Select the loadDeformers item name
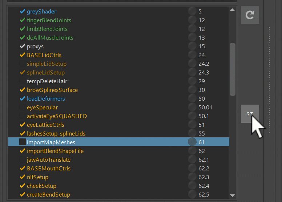The image size is (282, 202). (46, 99)
